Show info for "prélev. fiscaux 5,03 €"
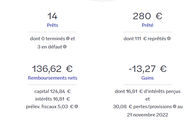 76,106
